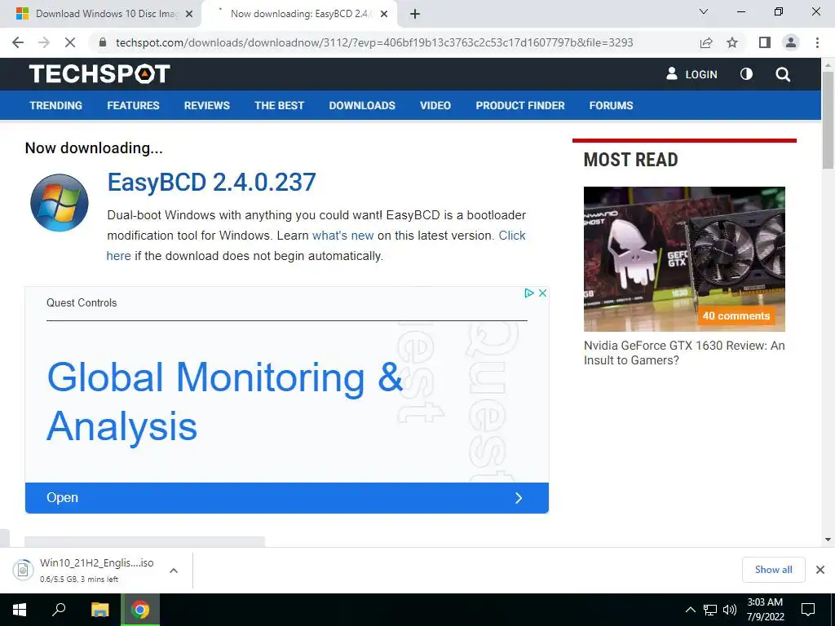Click the Global Monitoring & Analysis ad headline

click(x=225, y=401)
